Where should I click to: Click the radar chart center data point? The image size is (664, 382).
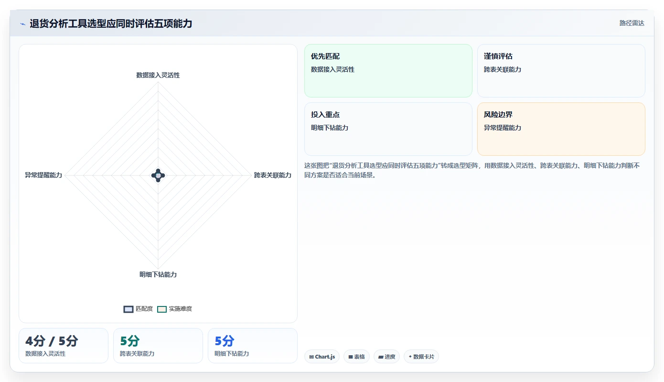click(x=158, y=175)
